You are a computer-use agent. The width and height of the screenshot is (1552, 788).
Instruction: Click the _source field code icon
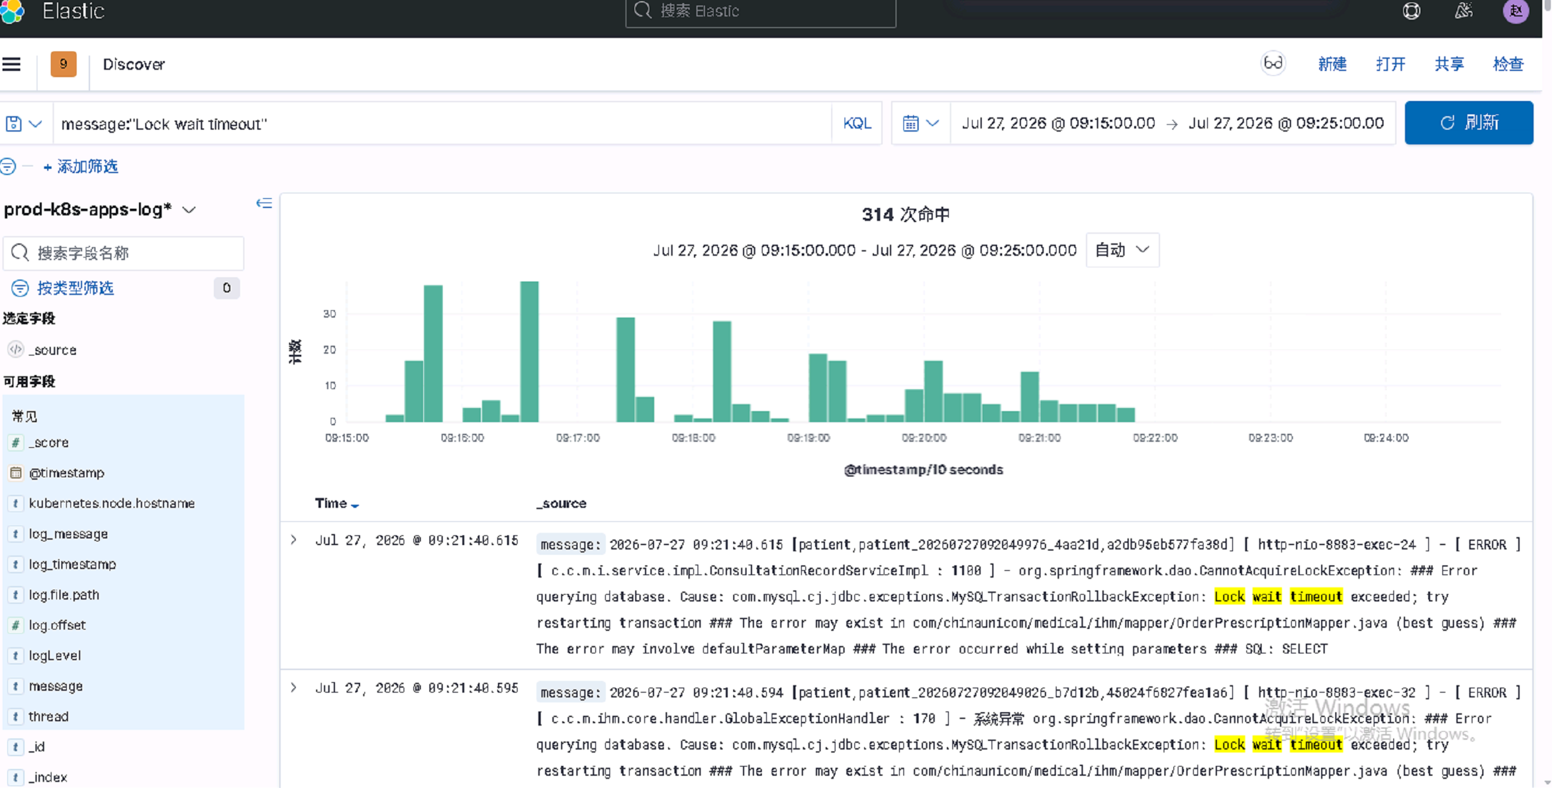point(15,349)
